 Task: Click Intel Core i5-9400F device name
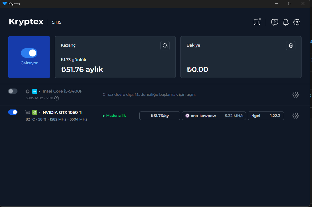pyautogui.click(x=63, y=91)
